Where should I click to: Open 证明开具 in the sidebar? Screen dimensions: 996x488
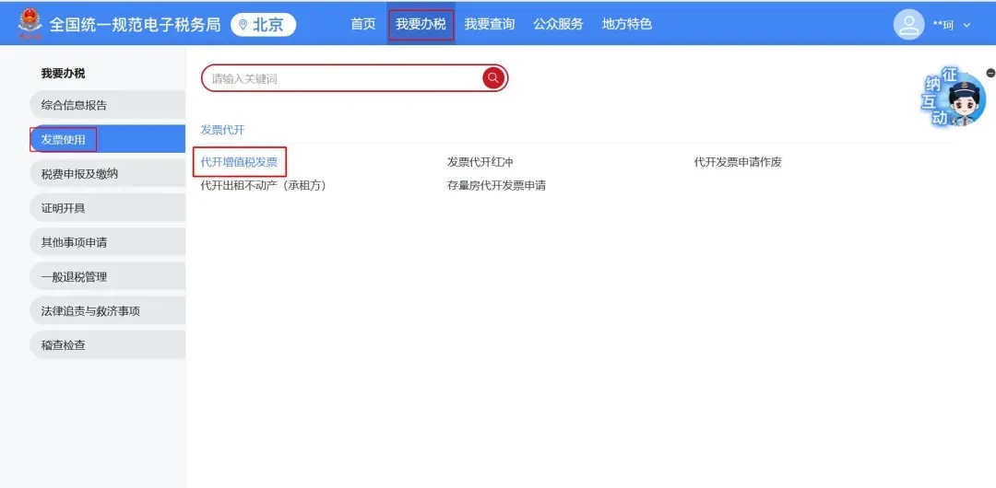[x=63, y=208]
